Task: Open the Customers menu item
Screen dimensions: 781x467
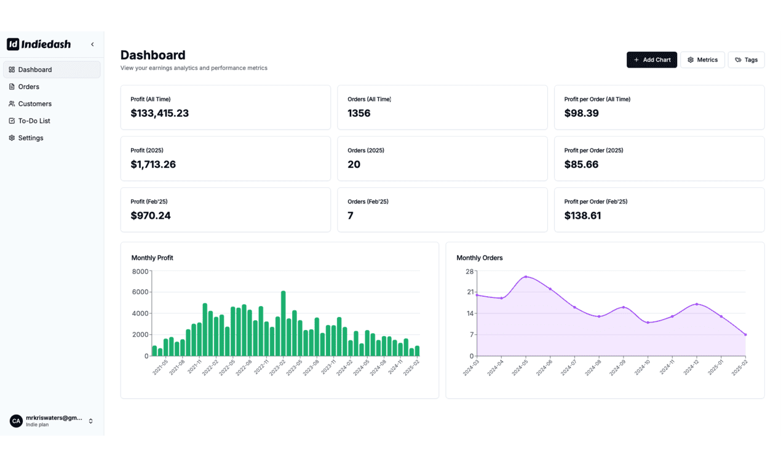Action: (x=52, y=104)
